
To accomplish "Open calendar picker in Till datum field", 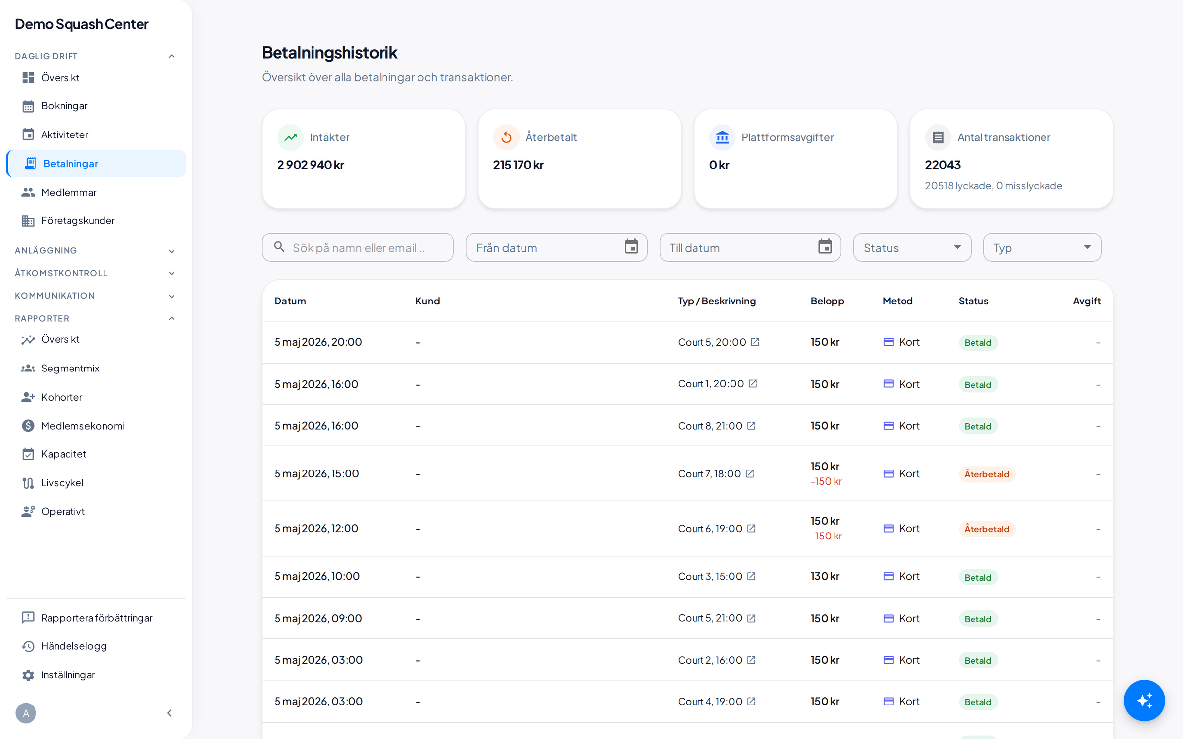I will (x=825, y=246).
